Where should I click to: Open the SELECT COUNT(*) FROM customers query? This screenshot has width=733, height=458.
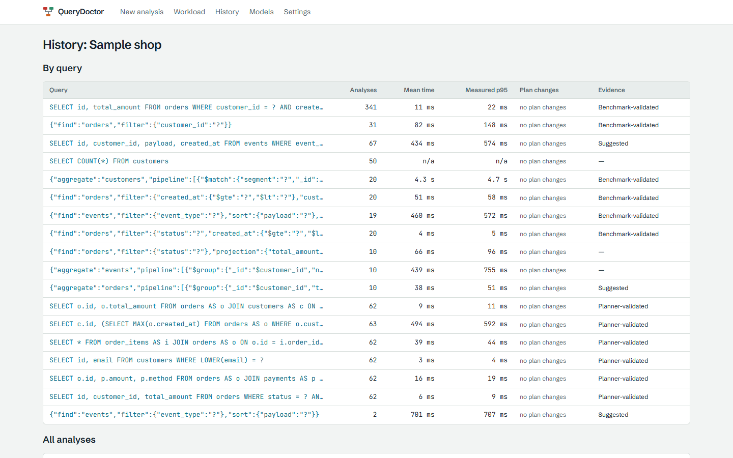coord(109,161)
